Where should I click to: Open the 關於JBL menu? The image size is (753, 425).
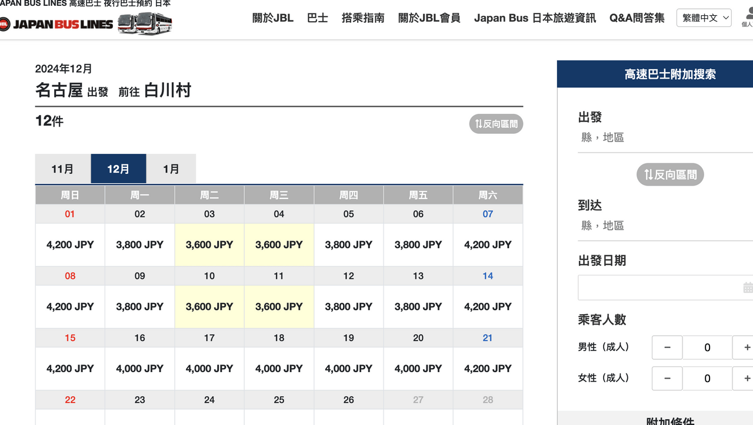[273, 18]
